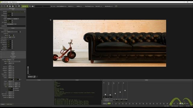The height and width of the screenshot is (108, 193).
Task: Expand the Materials section header
Action: pos(13,53)
